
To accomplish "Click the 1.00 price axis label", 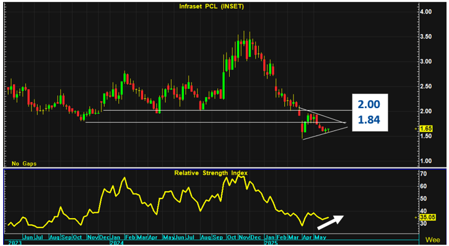I will pyautogui.click(x=426, y=161).
